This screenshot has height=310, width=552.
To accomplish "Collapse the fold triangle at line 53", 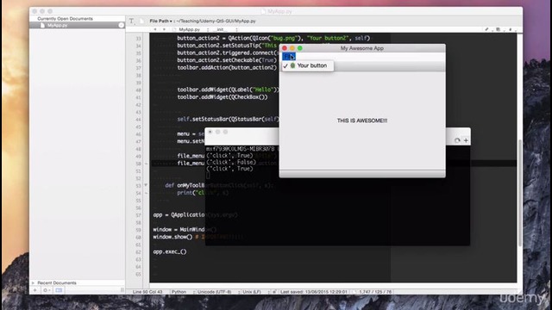I will point(146,185).
